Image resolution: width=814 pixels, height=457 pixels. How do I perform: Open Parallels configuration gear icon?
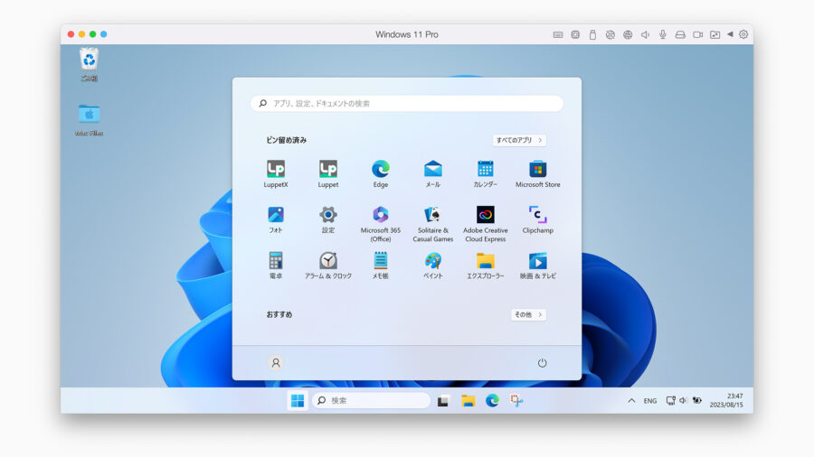[743, 34]
